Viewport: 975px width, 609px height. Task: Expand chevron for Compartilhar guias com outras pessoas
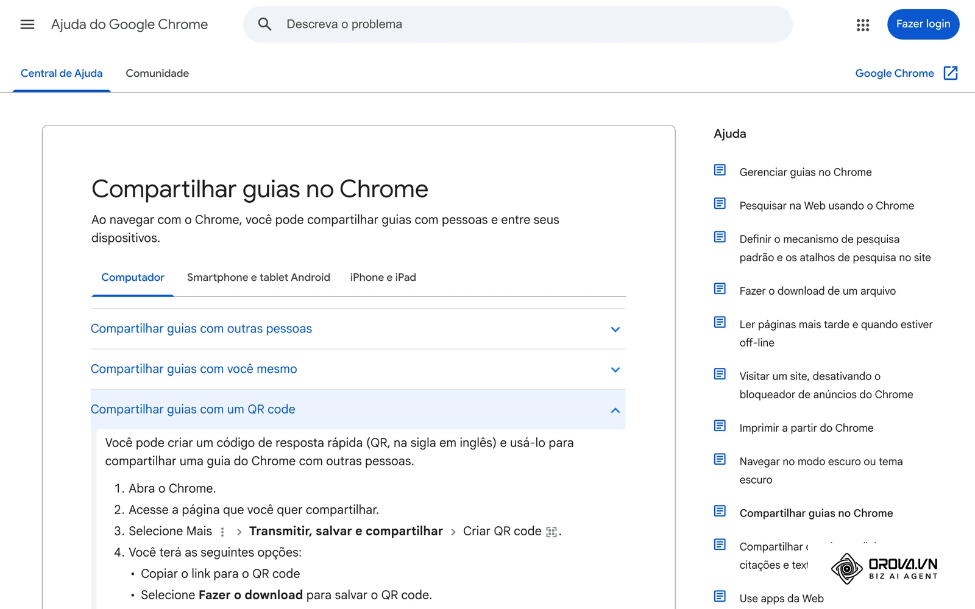(x=615, y=329)
